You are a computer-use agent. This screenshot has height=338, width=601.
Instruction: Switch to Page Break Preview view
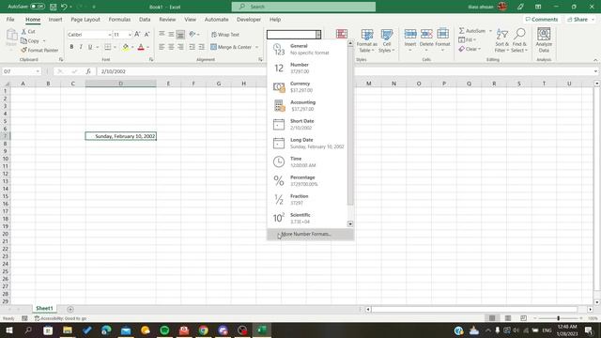523,318
